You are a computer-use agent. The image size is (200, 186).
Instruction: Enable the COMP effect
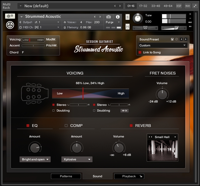[x=66, y=126]
